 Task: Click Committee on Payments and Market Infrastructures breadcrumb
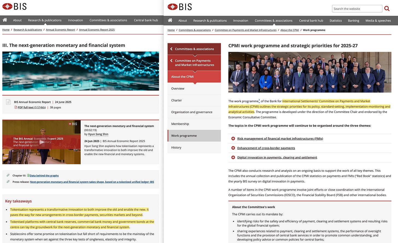pos(245,30)
